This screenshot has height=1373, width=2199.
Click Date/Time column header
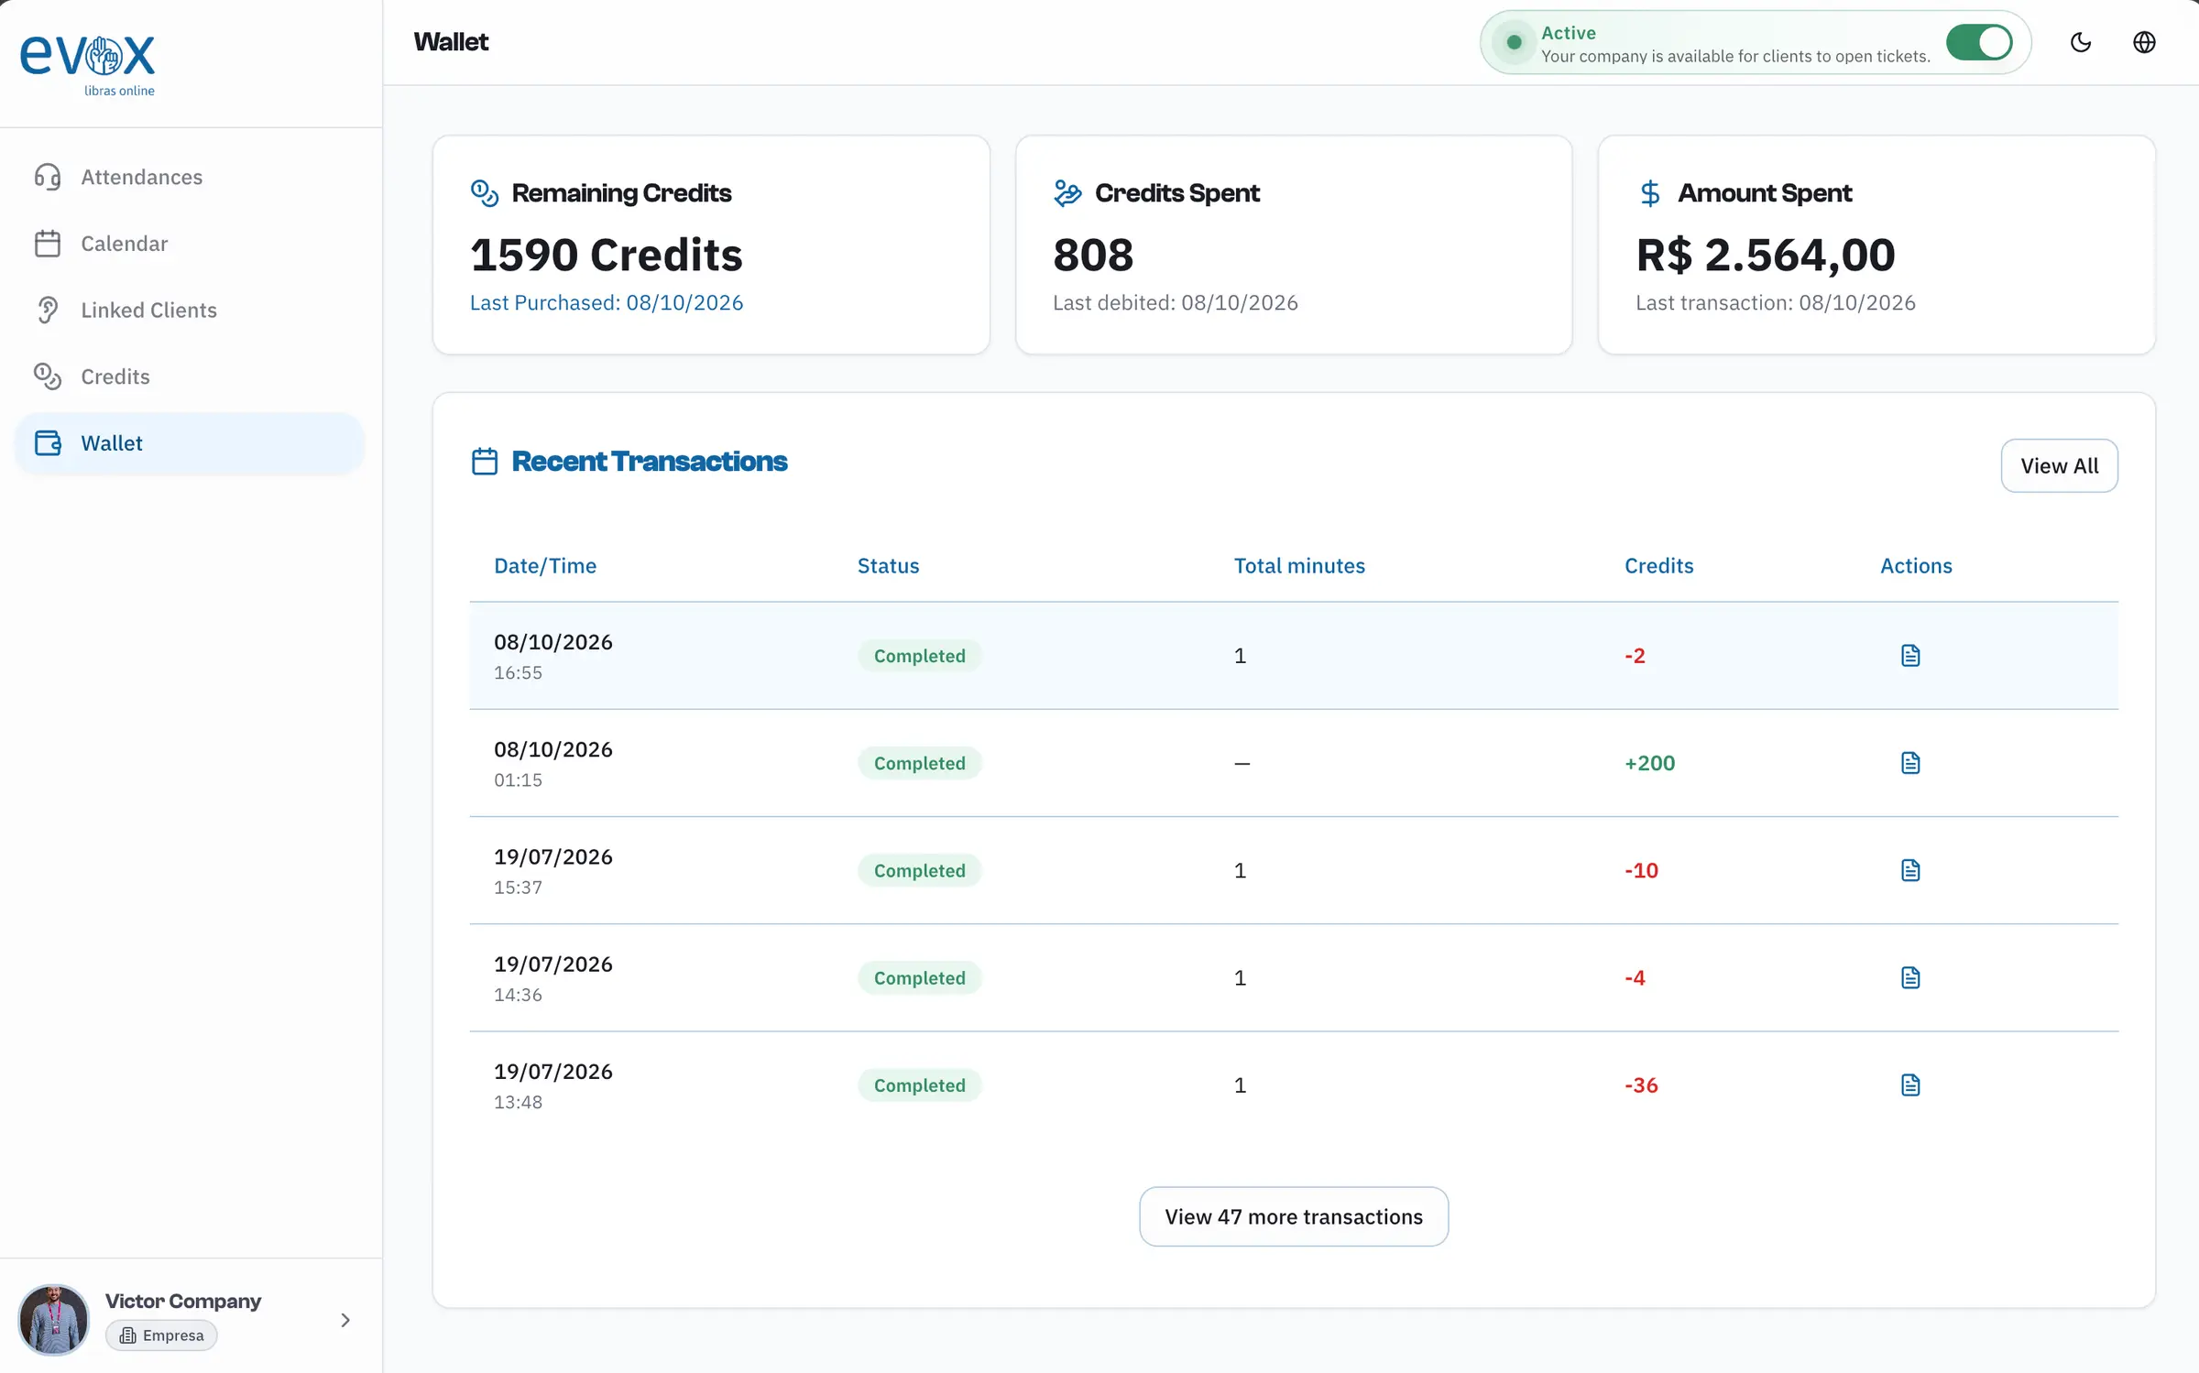coord(545,566)
